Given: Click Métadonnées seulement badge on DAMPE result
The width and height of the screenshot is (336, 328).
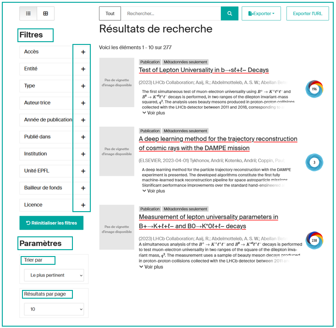Looking at the screenshot, I should [185, 131].
